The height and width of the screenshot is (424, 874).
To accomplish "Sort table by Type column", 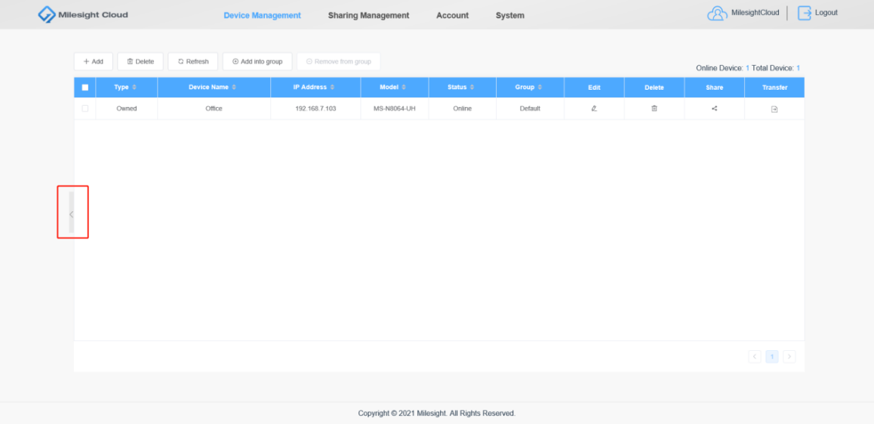I will (x=134, y=88).
